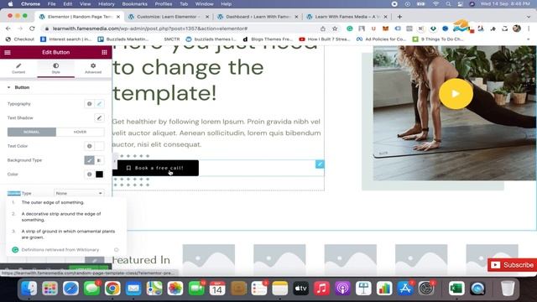Reload the page
This screenshot has width=537, height=302.
(32, 29)
